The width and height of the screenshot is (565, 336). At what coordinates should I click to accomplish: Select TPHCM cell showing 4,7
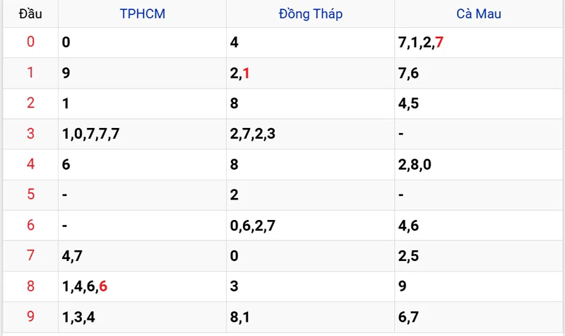click(x=73, y=255)
